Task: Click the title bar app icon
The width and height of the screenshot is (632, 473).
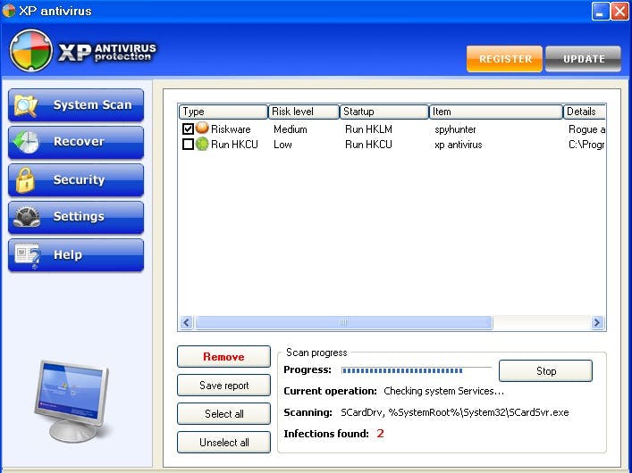Action: (x=9, y=11)
